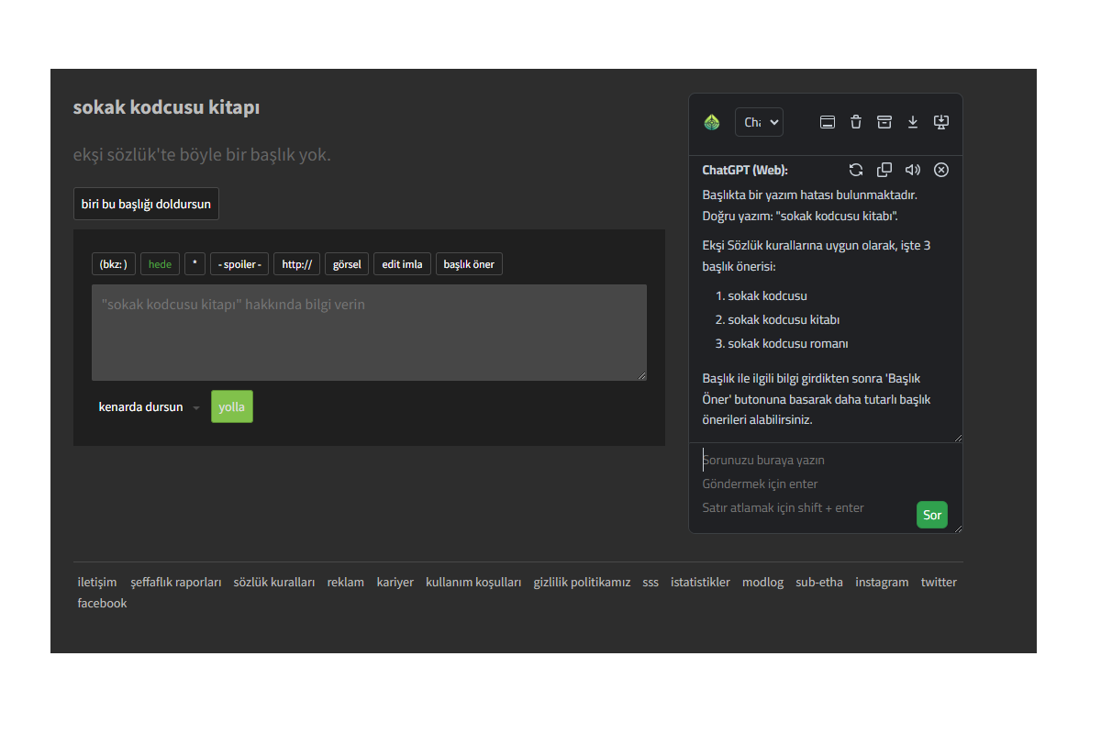1101x734 pixels.
Task: Click into the entry text area
Action: pyautogui.click(x=369, y=332)
